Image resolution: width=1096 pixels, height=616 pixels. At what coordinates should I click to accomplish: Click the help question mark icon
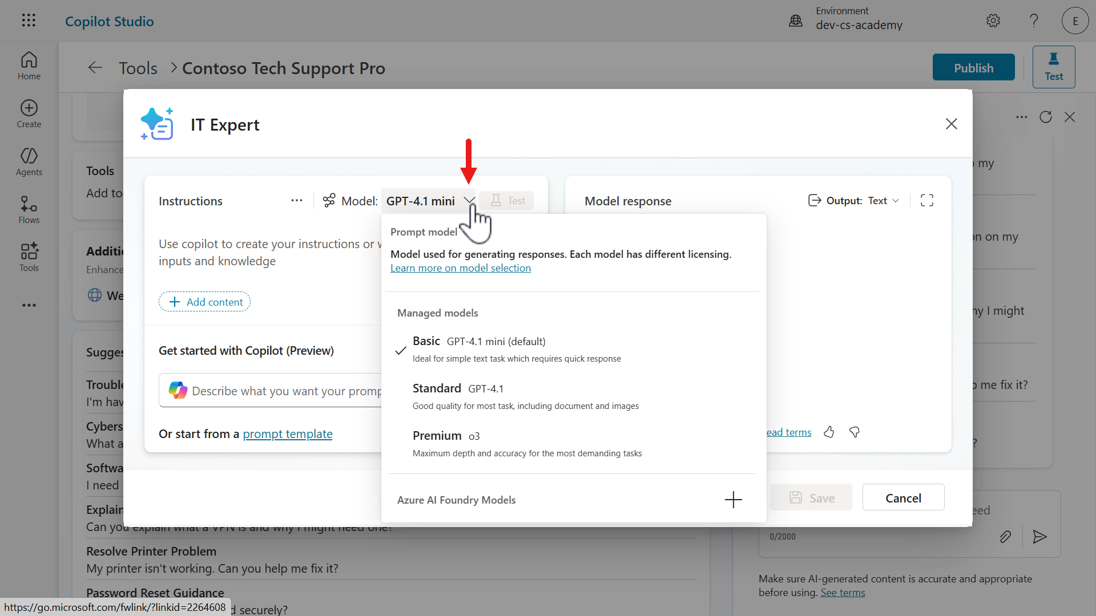click(1034, 21)
